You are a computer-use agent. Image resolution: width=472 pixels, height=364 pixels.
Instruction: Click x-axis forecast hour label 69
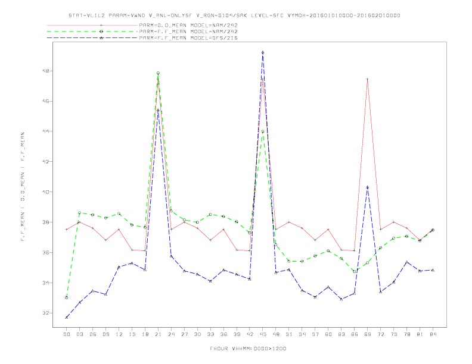point(368,334)
